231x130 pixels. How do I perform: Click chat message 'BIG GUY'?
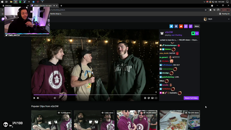click(176, 65)
